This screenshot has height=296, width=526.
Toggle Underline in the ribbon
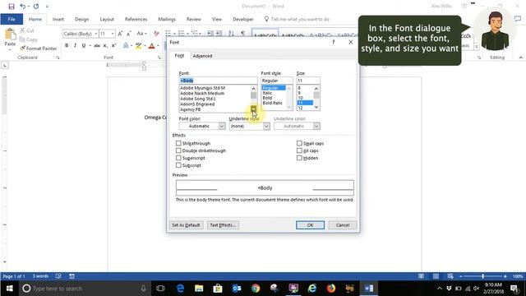[84, 45]
